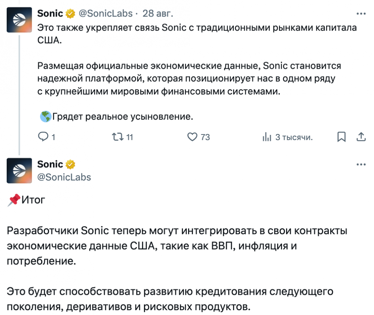Screen dimensions: 374x315
Task: Click the reply comment icon
Action: tap(43, 137)
